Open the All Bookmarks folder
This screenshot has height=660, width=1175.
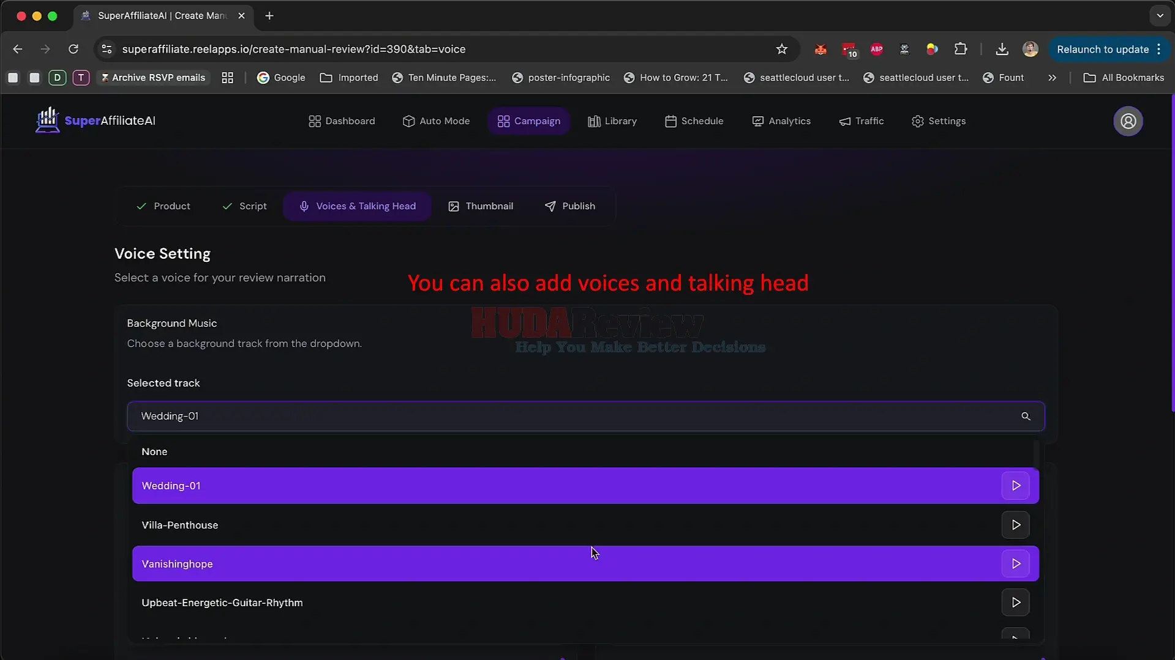pyautogui.click(x=1124, y=78)
